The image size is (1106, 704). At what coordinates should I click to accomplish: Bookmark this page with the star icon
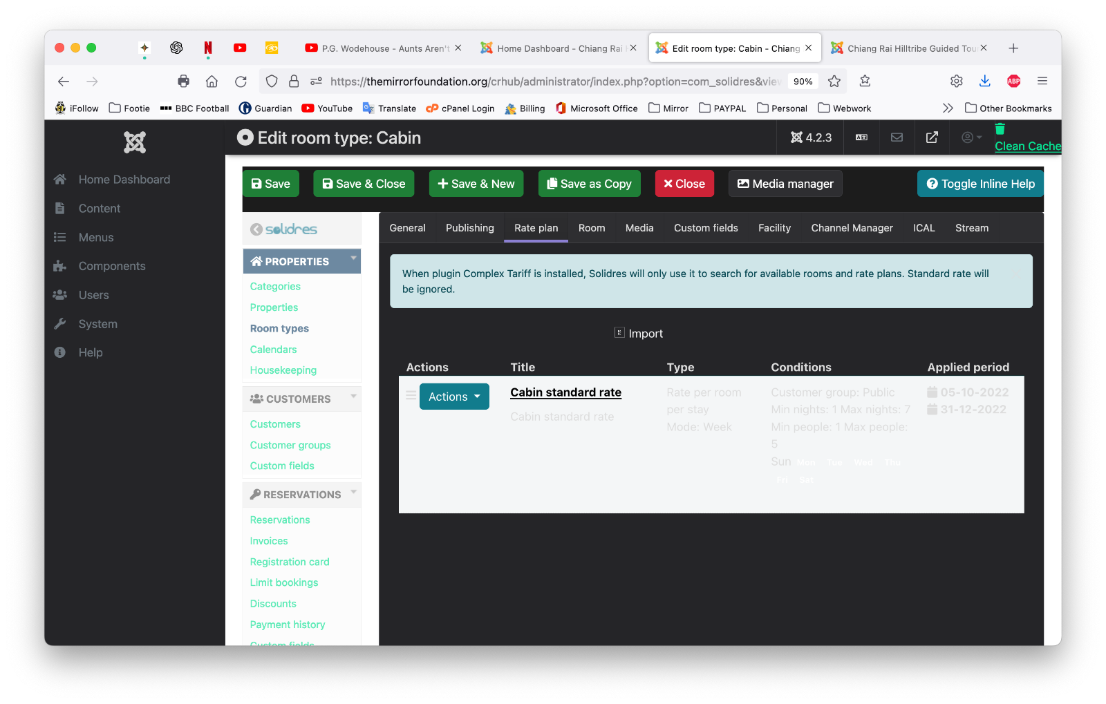click(x=834, y=82)
